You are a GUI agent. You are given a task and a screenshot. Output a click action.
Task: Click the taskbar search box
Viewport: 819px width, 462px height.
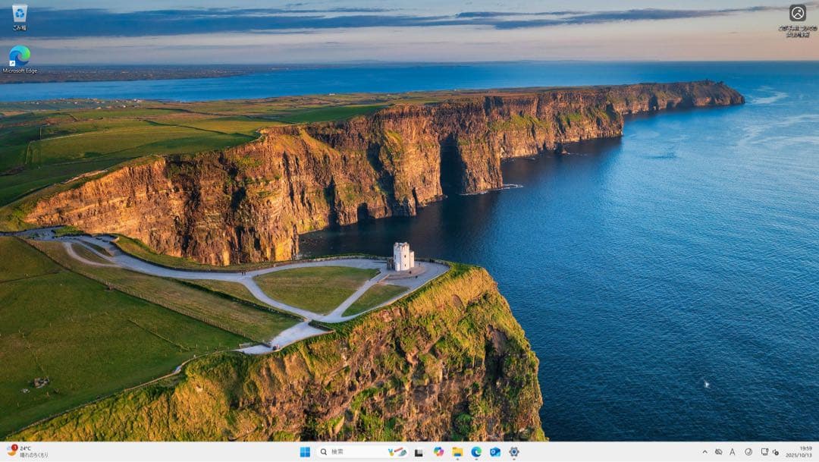click(x=349, y=452)
